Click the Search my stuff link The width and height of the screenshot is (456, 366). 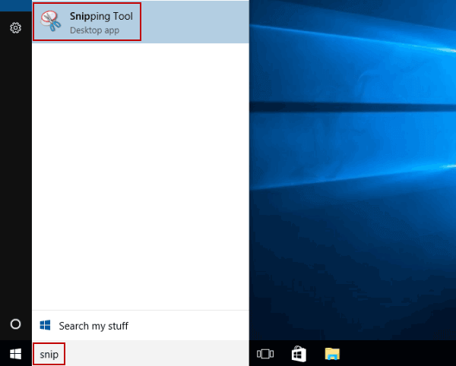(x=93, y=326)
